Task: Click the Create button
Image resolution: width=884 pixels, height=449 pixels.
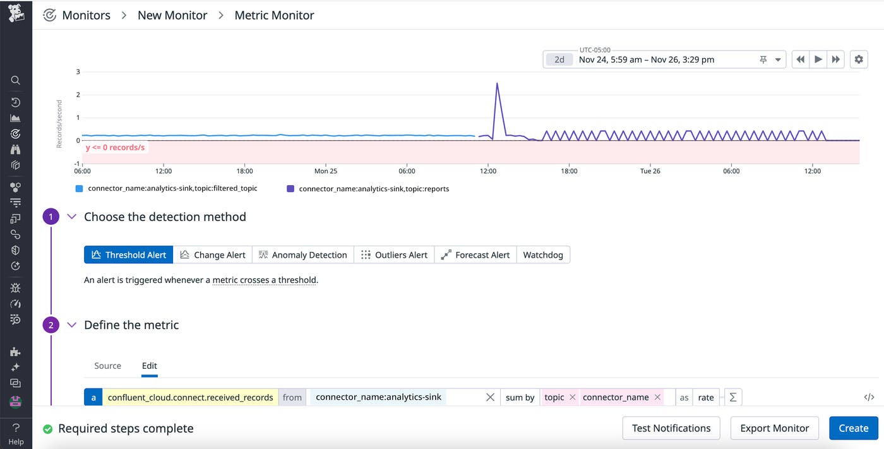Action: [853, 428]
